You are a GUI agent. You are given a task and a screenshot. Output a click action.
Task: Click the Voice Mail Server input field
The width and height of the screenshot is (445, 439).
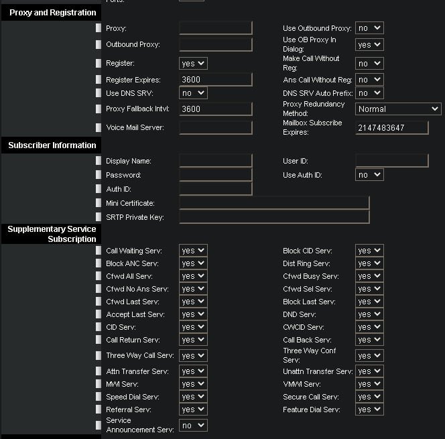coord(216,128)
